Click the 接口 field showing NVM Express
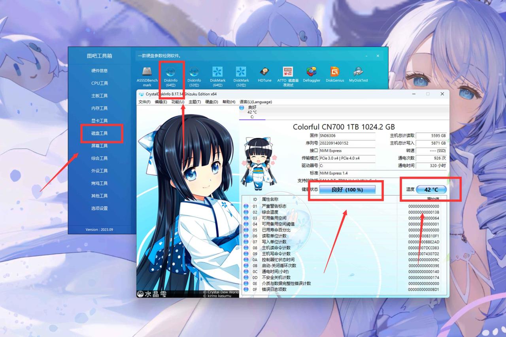The image size is (506, 337). pyautogui.click(x=347, y=151)
